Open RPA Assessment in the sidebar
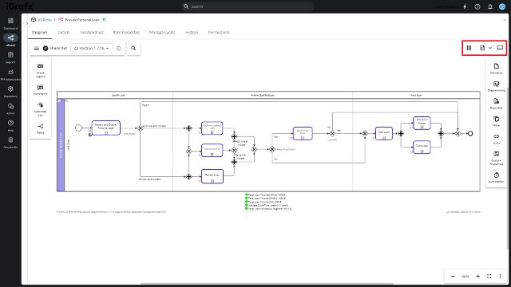 [x=10, y=74]
